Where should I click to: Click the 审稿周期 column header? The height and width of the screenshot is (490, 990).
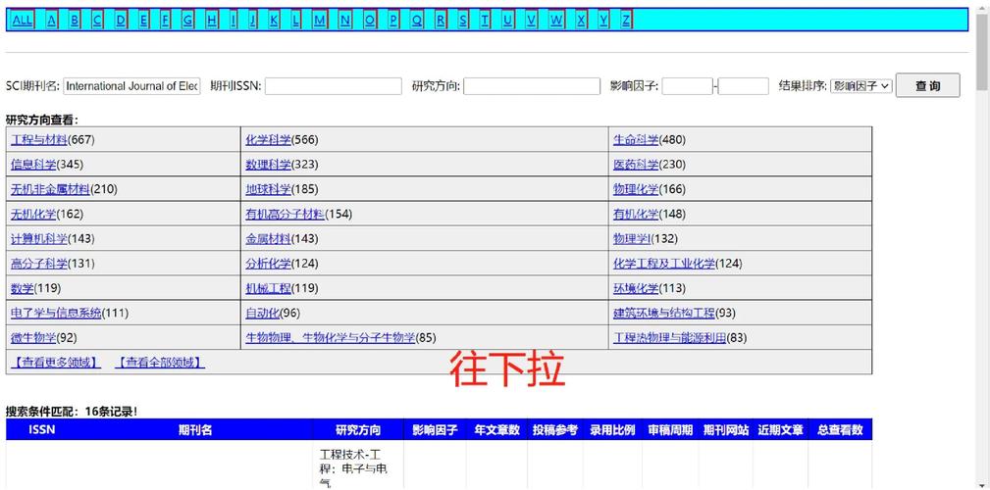click(x=670, y=430)
